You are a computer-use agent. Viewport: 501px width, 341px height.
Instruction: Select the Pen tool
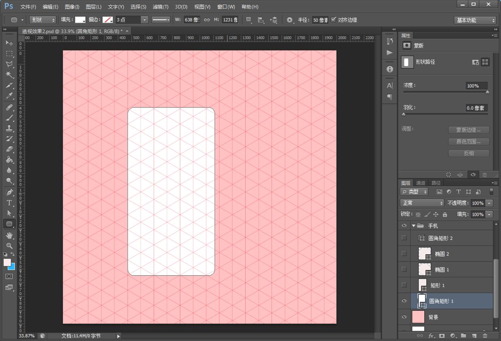9,192
